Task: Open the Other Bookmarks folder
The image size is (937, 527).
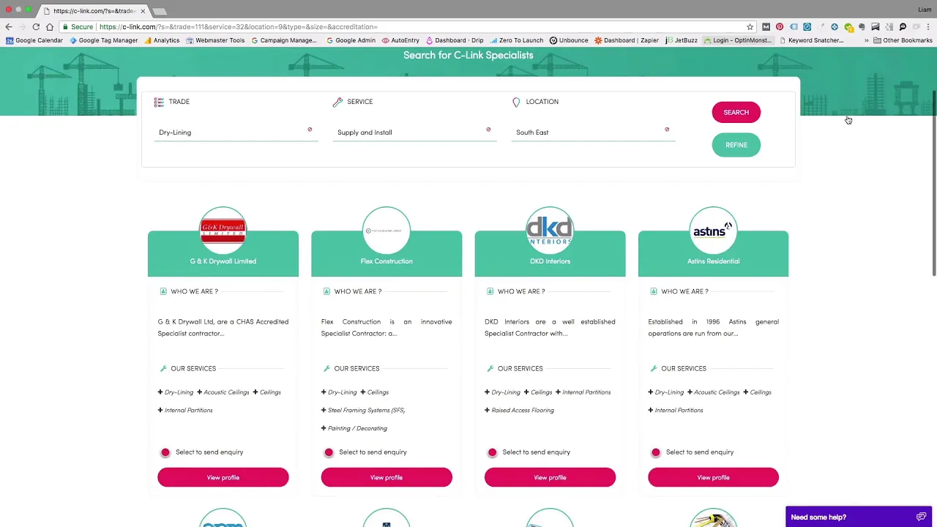Action: (903, 40)
